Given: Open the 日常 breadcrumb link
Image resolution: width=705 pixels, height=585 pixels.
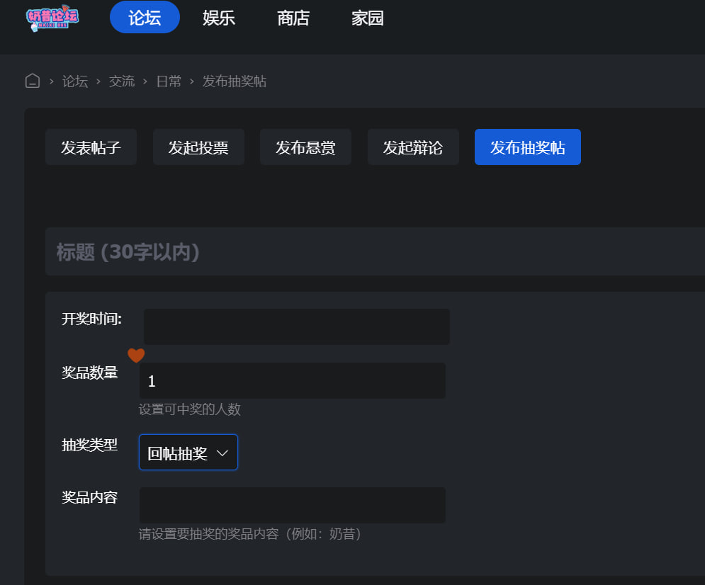Looking at the screenshot, I should [x=169, y=81].
